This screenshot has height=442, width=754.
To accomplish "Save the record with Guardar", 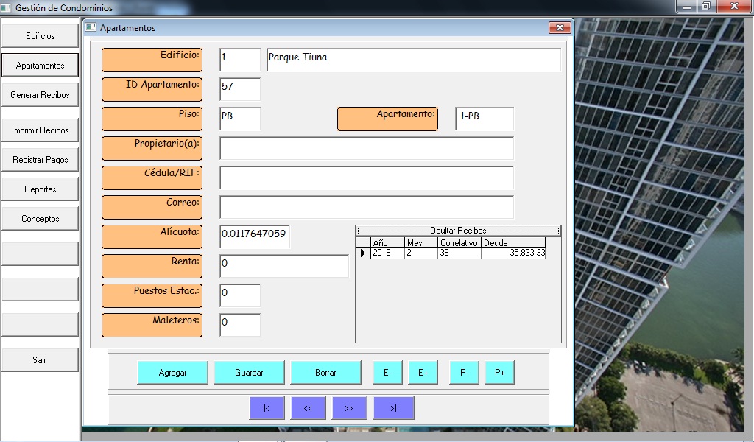I will 249,373.
